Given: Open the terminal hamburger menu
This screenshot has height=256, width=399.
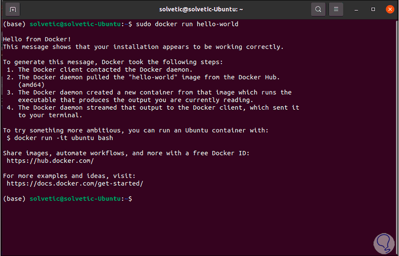Looking at the screenshot, I should click(x=336, y=9).
